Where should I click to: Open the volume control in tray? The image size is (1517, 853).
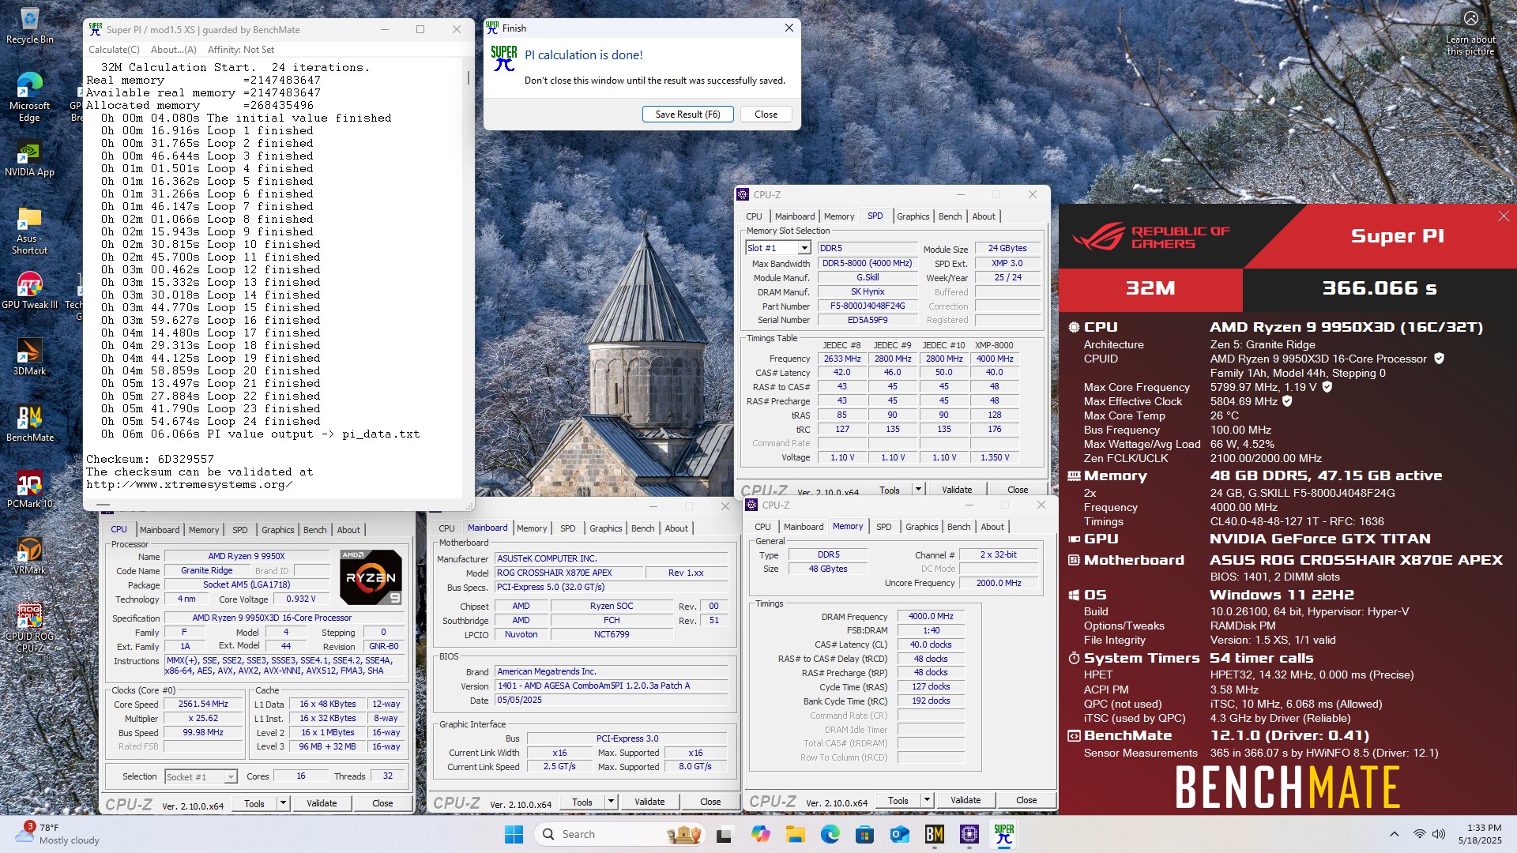1439,834
